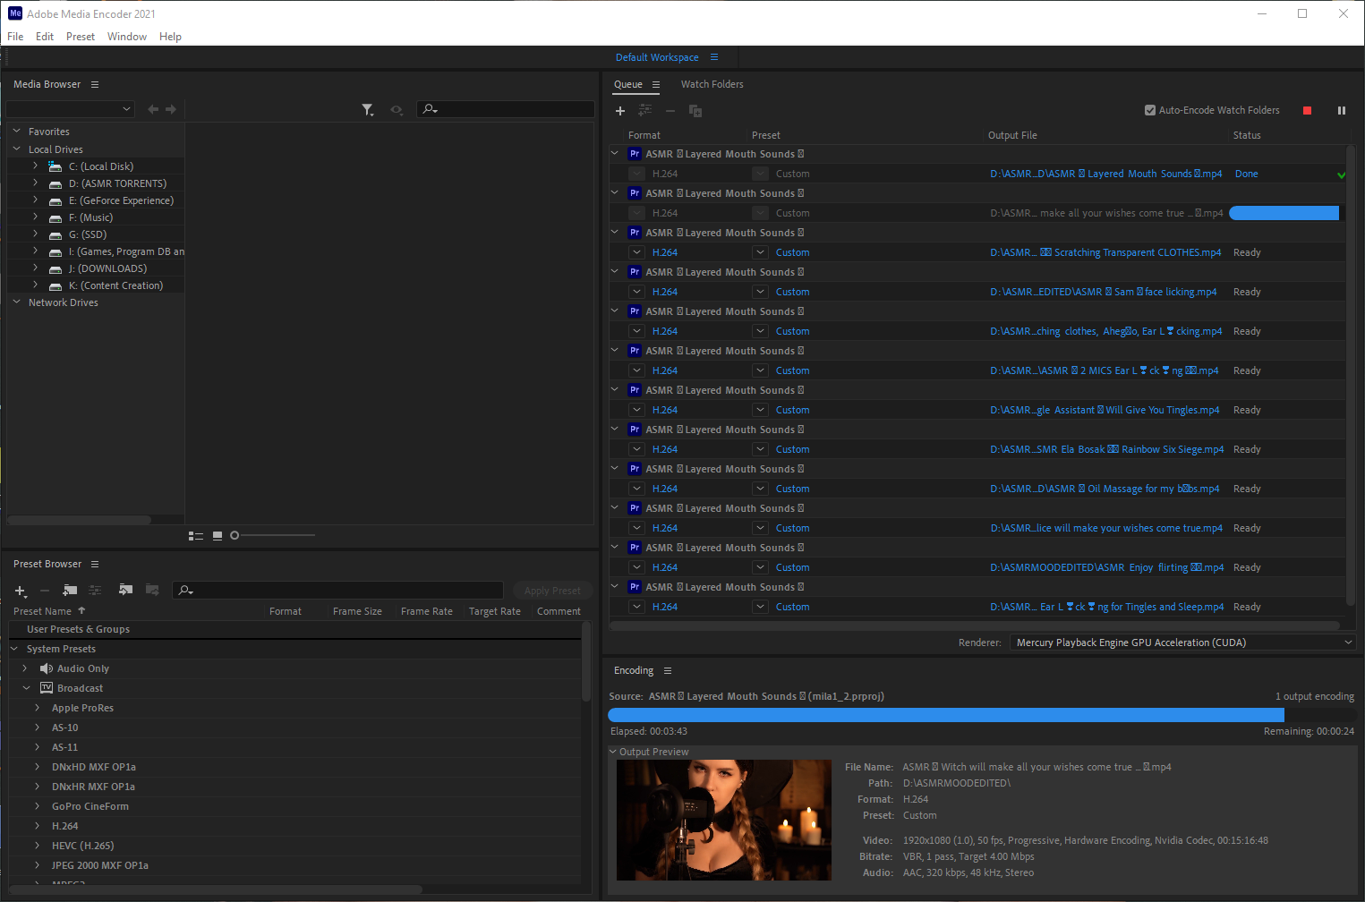Image resolution: width=1365 pixels, height=902 pixels.
Task: Open the Media Browser location dropdown
Action: (70, 109)
